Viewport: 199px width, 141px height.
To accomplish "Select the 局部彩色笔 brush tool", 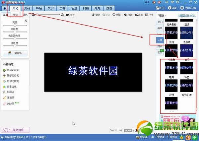I will (x=11, y=70).
